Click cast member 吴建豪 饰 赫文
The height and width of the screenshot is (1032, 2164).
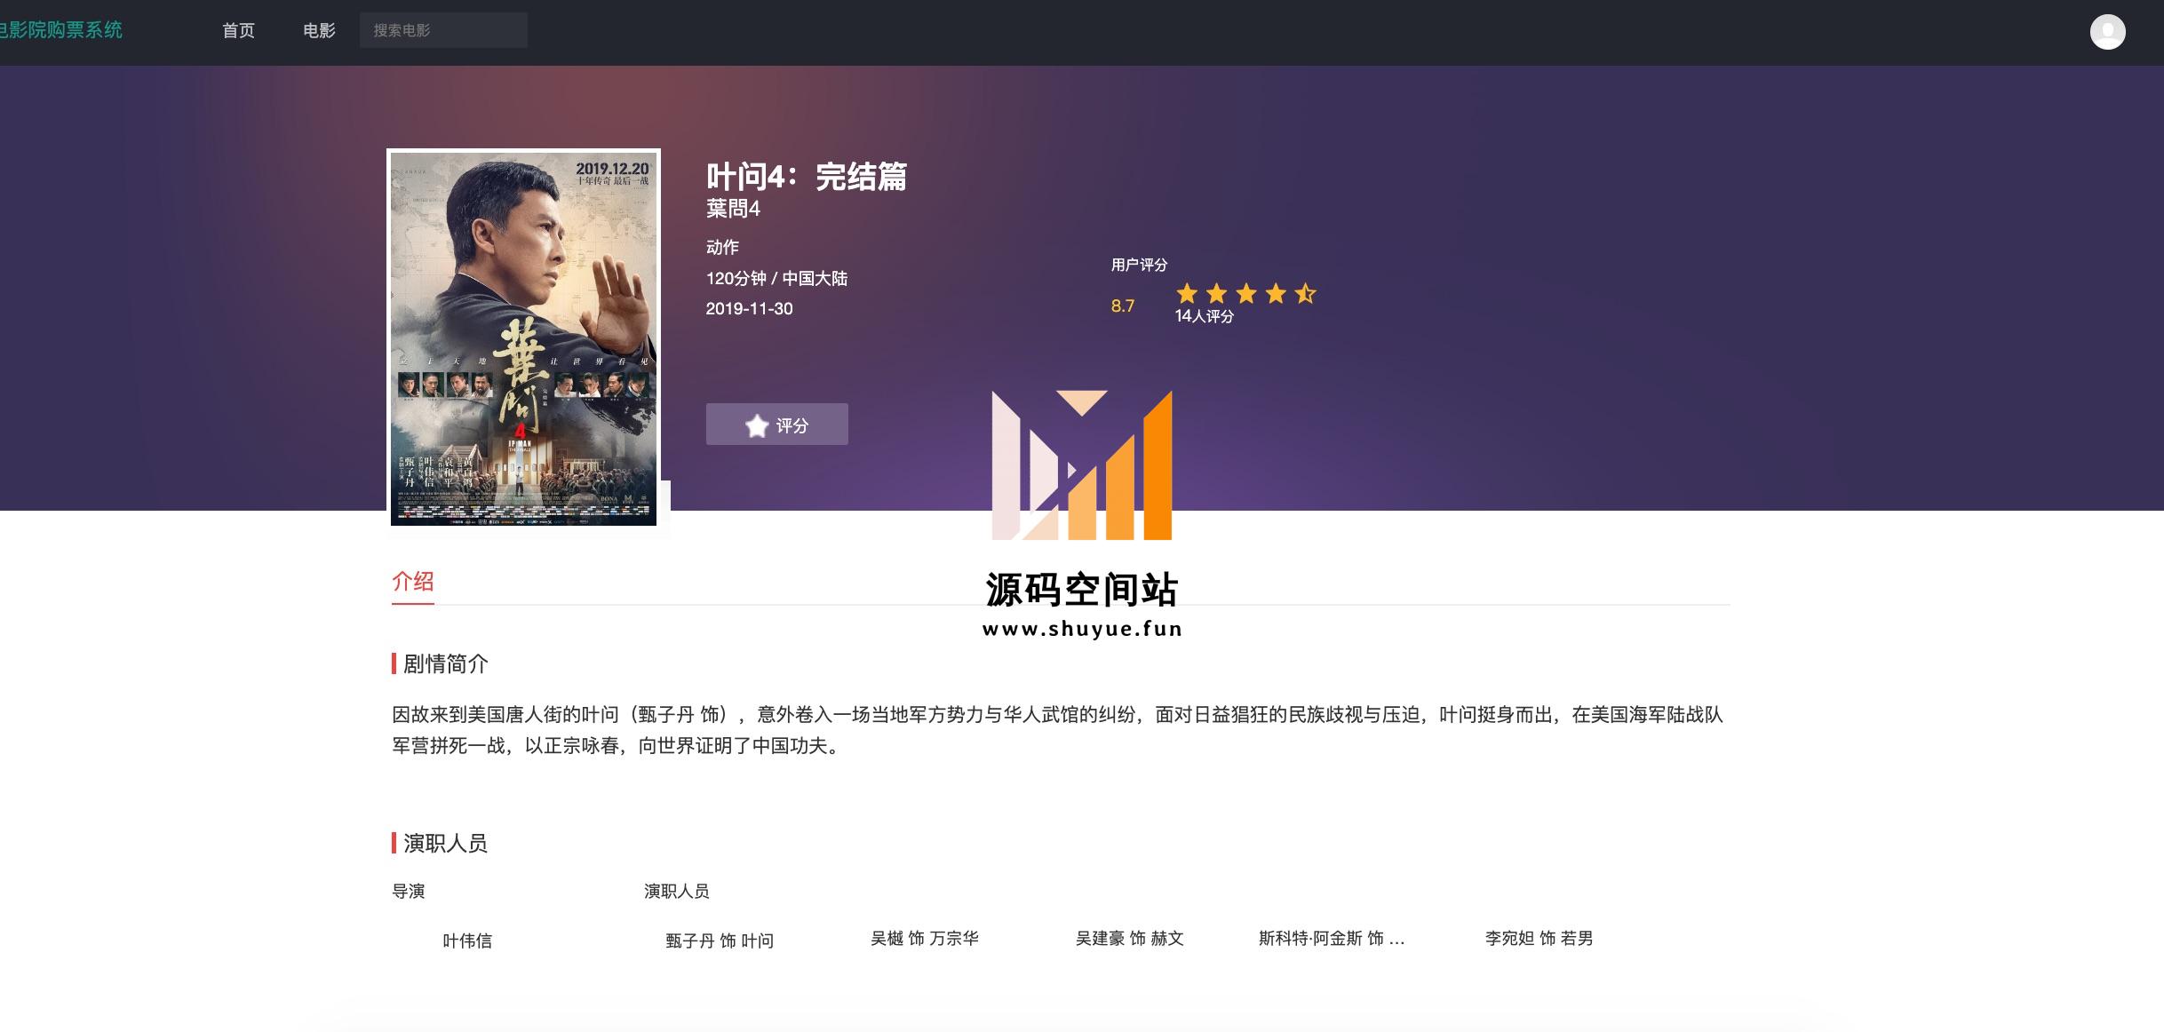pyautogui.click(x=1130, y=938)
